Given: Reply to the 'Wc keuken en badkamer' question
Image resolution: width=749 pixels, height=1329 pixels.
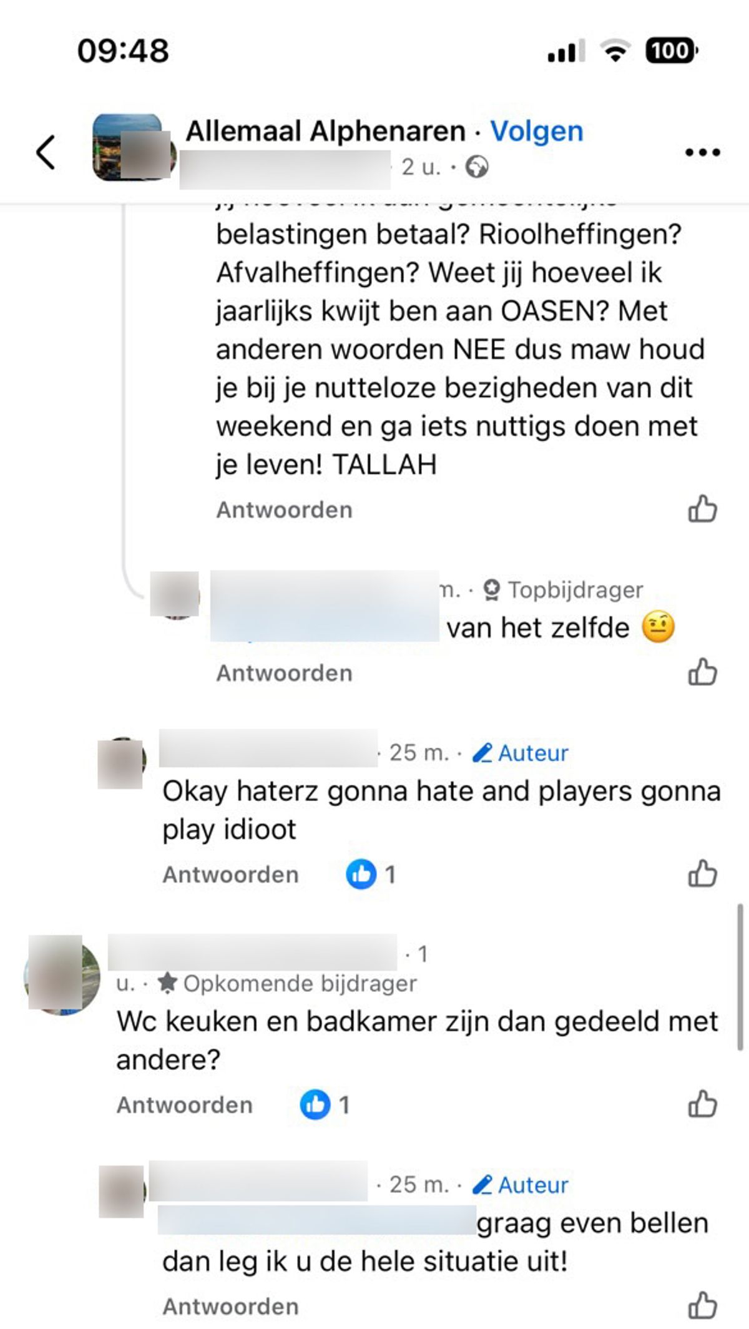Looking at the screenshot, I should (184, 1105).
